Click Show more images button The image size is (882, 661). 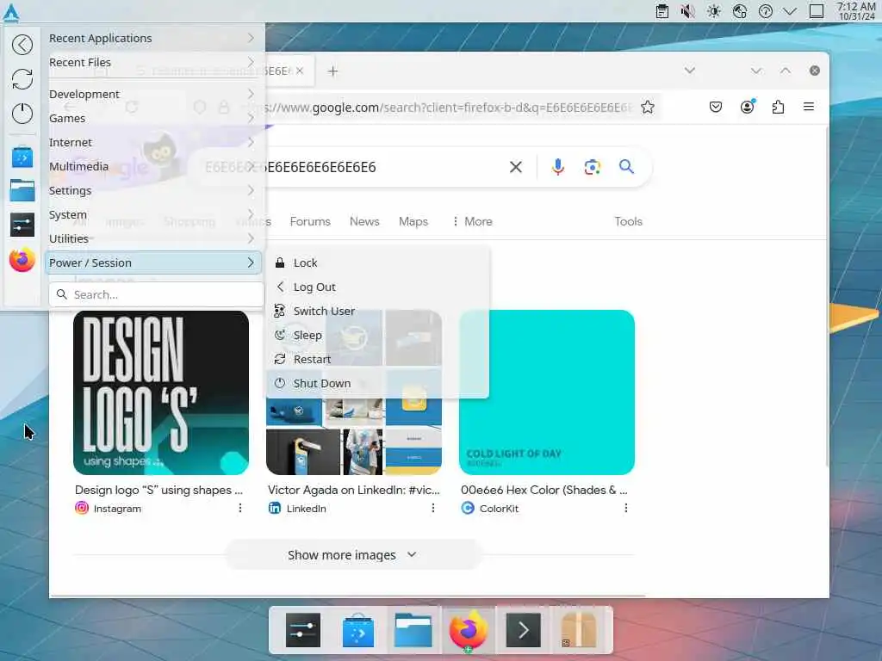click(x=352, y=555)
